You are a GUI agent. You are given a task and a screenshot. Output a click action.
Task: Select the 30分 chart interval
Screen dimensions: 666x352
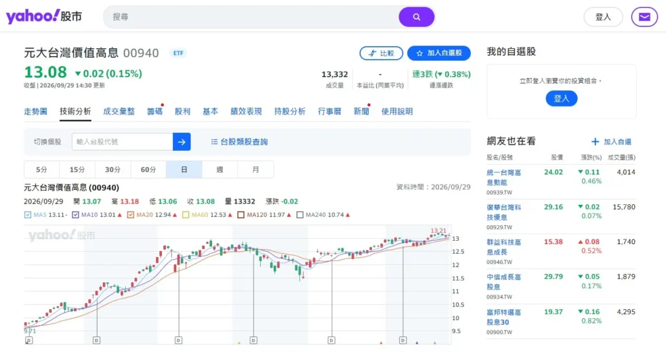coord(113,170)
